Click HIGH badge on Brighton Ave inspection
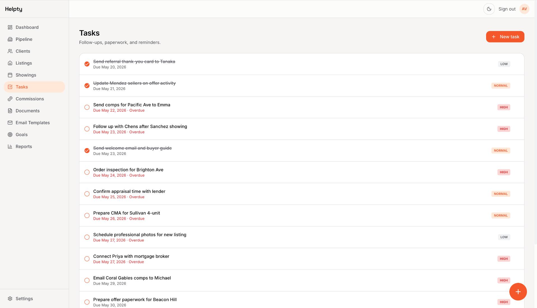 (504, 172)
